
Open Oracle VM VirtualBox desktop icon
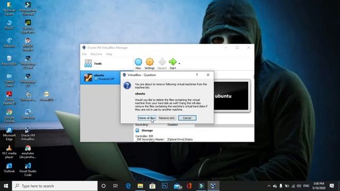(x=28, y=134)
